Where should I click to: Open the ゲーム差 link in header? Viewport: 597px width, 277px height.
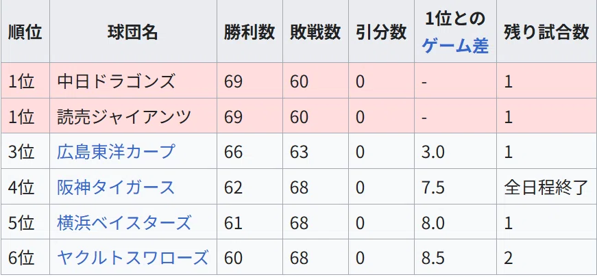pos(455,47)
